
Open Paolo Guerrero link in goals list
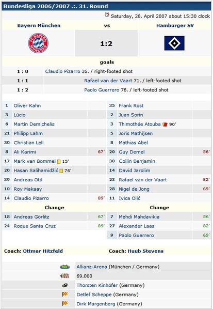[102, 90]
